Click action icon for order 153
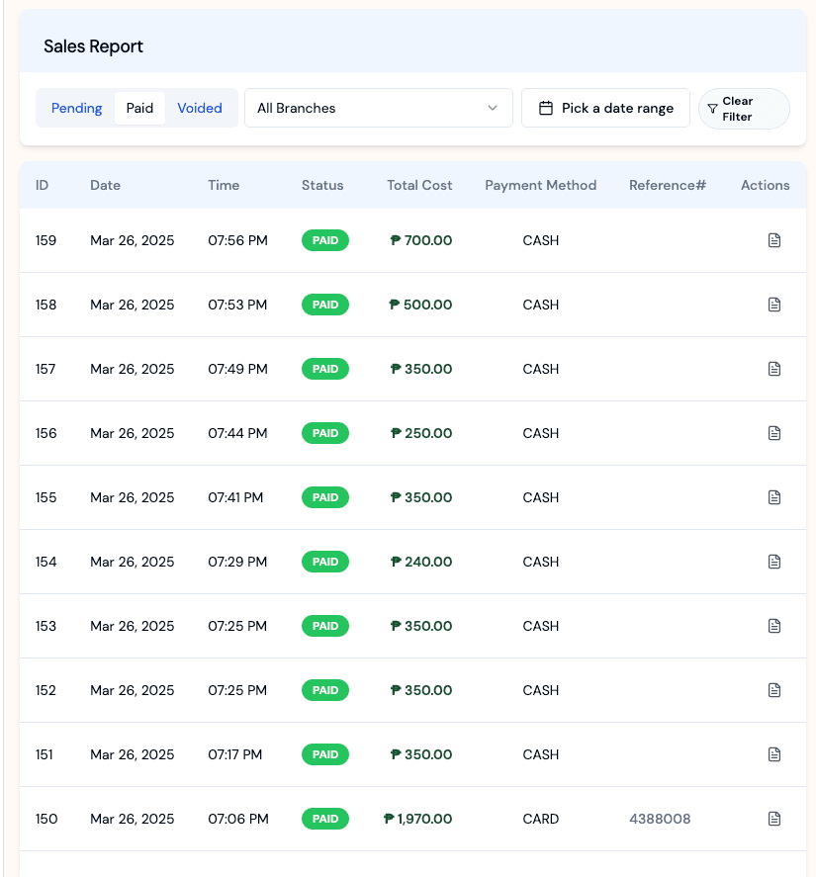The width and height of the screenshot is (816, 877). click(x=774, y=626)
